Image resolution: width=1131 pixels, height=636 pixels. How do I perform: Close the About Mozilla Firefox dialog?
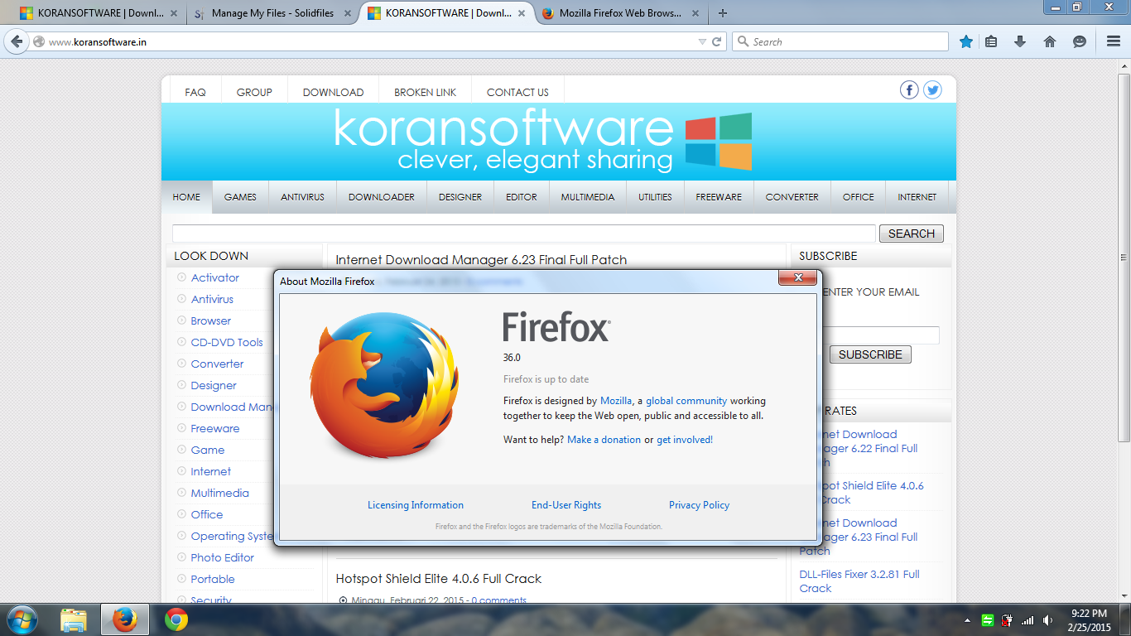(798, 277)
